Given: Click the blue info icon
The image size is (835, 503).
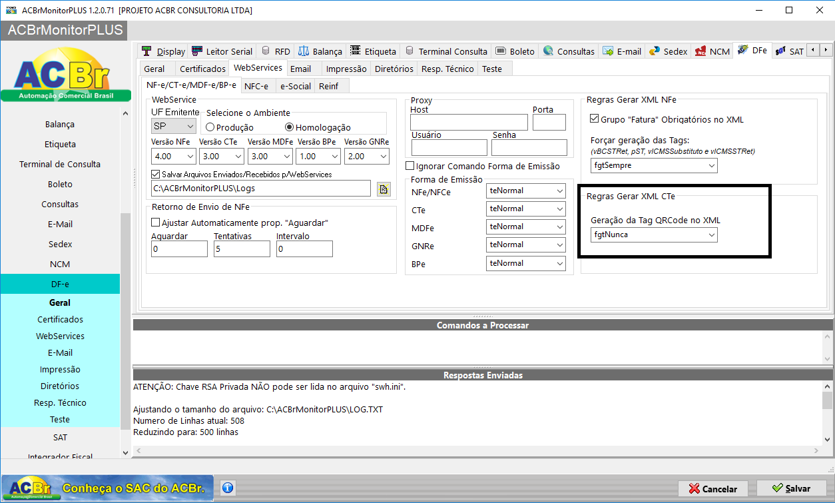Looking at the screenshot, I should coord(227,488).
